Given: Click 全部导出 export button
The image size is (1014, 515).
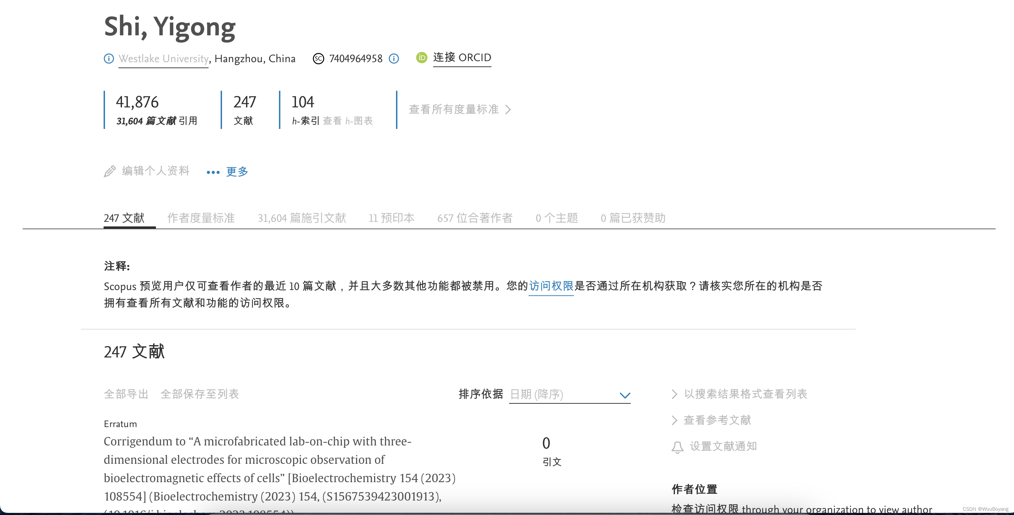Looking at the screenshot, I should point(126,394).
